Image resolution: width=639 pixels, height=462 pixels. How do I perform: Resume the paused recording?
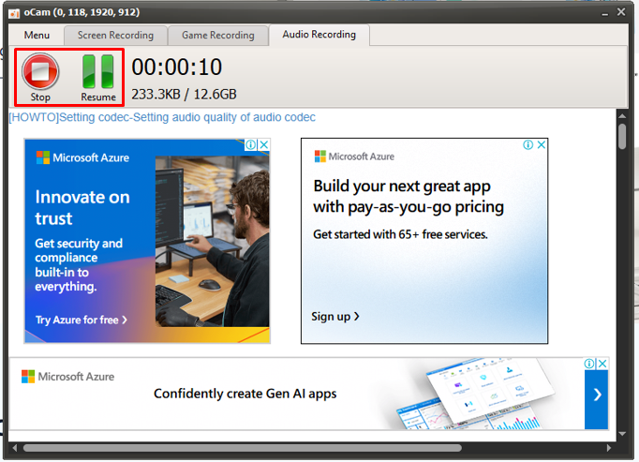[98, 77]
